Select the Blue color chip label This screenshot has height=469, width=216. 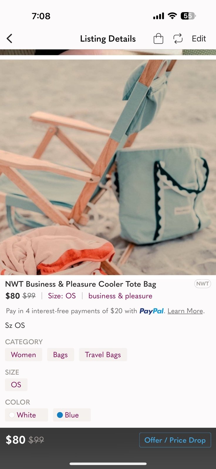tap(72, 415)
